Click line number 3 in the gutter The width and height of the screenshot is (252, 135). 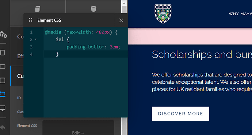(x=31, y=47)
